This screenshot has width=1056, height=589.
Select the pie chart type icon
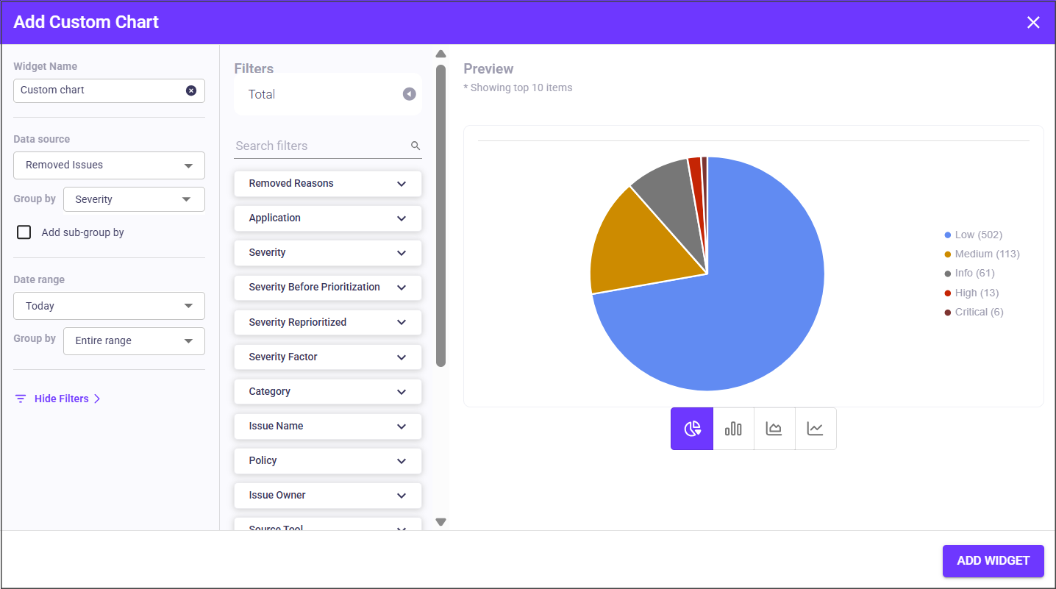[x=692, y=429]
